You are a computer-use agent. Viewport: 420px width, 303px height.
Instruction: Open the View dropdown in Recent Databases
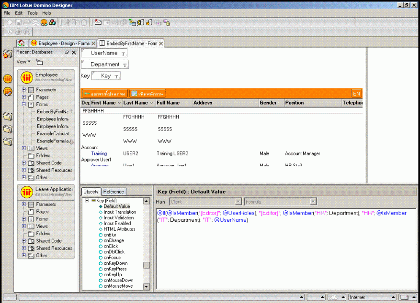pyautogui.click(x=23, y=62)
